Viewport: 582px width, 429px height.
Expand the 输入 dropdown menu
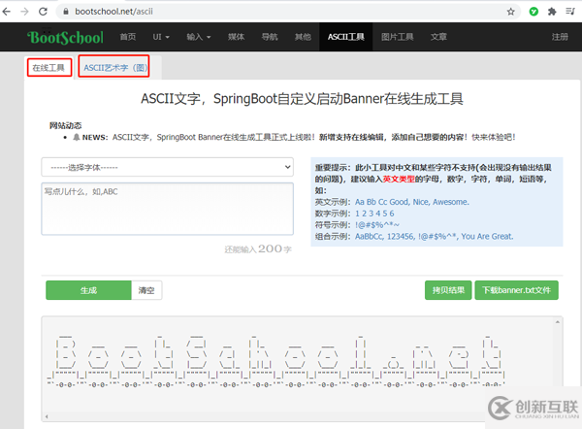click(x=198, y=37)
